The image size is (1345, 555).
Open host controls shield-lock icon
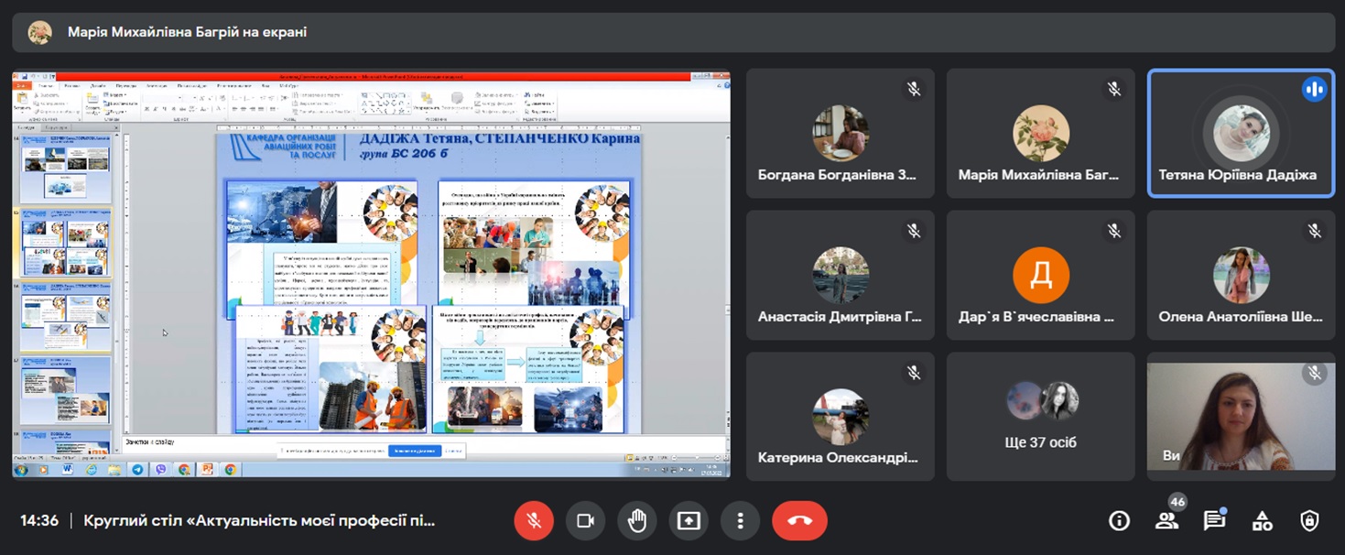pyautogui.click(x=1309, y=521)
